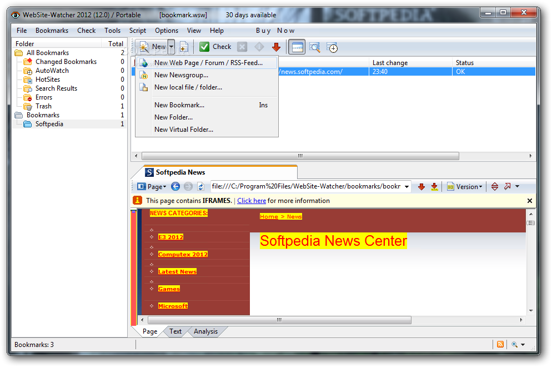The image size is (552, 367).
Task: Select the Bookmarks root folder
Action: tap(43, 115)
